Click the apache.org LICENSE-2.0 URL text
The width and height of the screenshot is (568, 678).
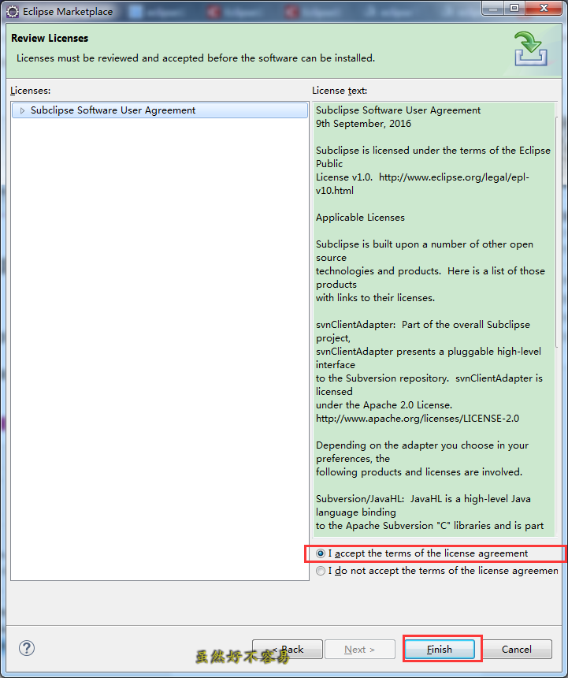coord(418,419)
